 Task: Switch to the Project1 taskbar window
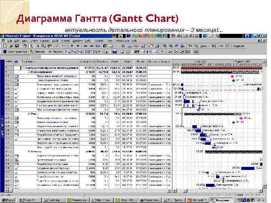30,200
